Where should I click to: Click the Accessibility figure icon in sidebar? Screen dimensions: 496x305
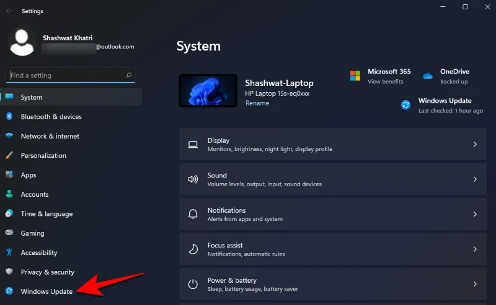pos(9,252)
